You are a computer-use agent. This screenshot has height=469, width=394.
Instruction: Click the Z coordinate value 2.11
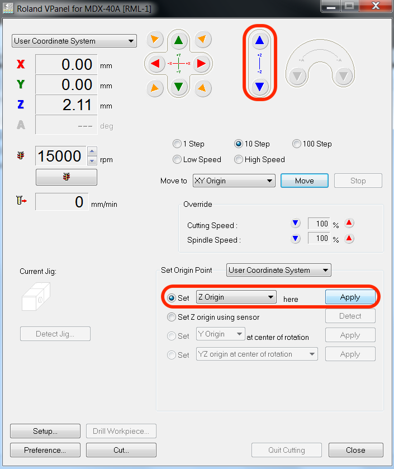[x=67, y=105]
